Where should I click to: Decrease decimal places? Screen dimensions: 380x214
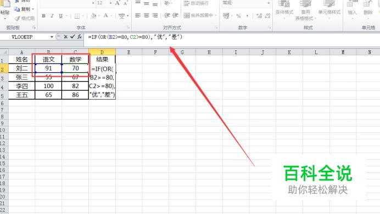(267, 16)
